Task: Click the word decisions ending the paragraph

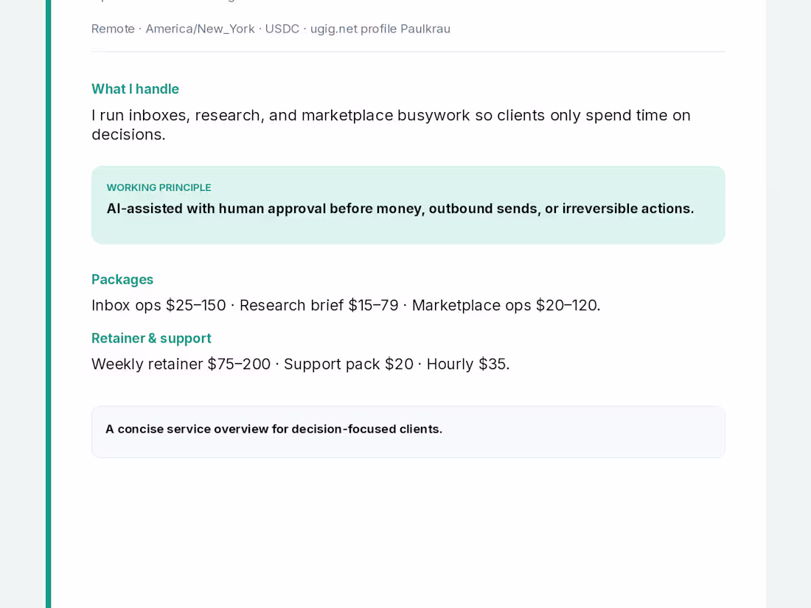Action: tap(128, 134)
